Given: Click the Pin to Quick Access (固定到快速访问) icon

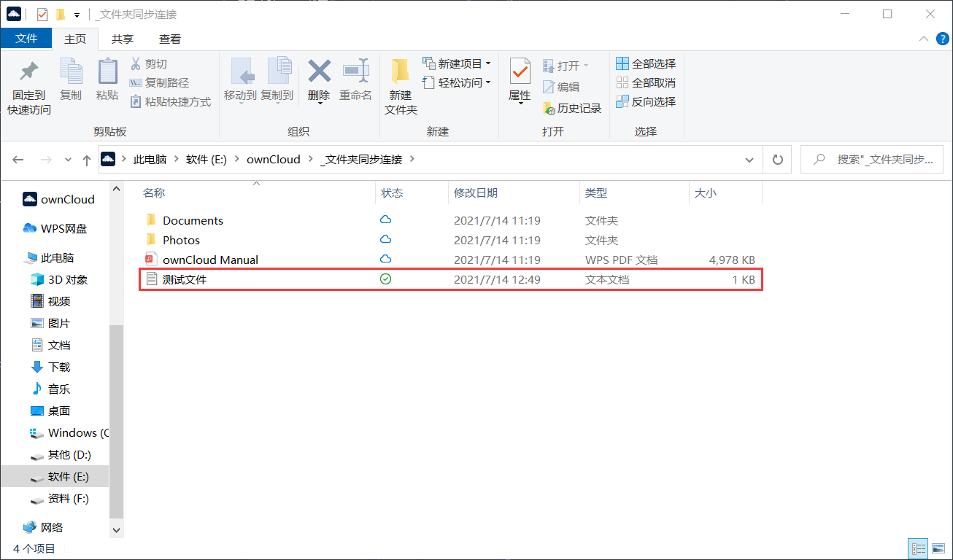Looking at the screenshot, I should pos(28,71).
